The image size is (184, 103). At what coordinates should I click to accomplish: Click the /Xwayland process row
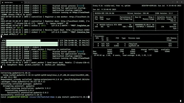(135, 44)
